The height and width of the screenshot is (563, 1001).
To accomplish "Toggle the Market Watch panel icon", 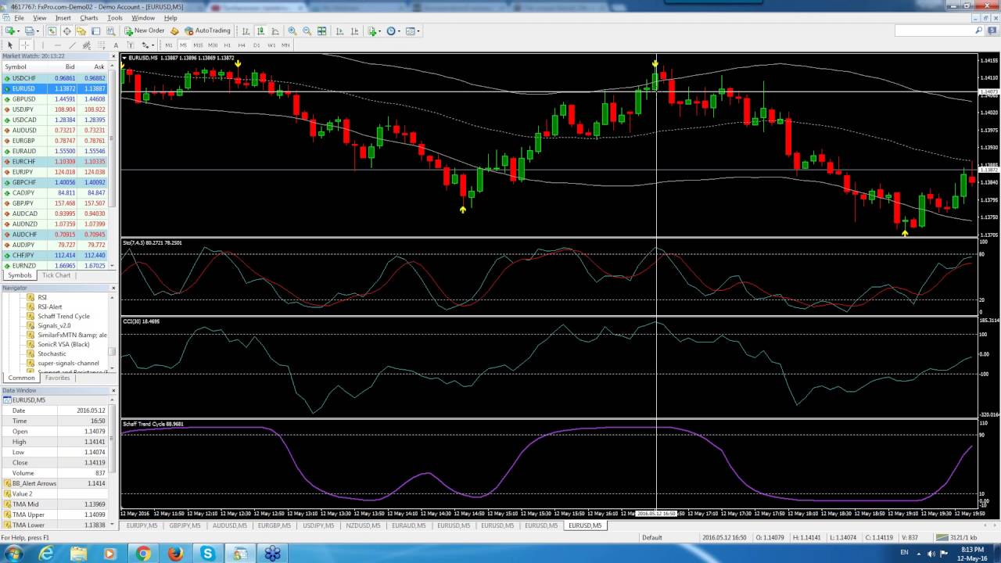I will 52,31.
